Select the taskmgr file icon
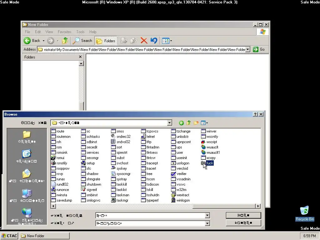 [x=113, y=200]
